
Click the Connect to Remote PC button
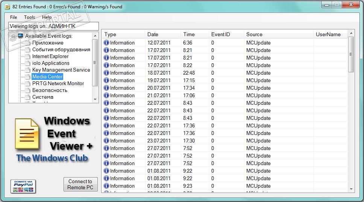coord(80,184)
